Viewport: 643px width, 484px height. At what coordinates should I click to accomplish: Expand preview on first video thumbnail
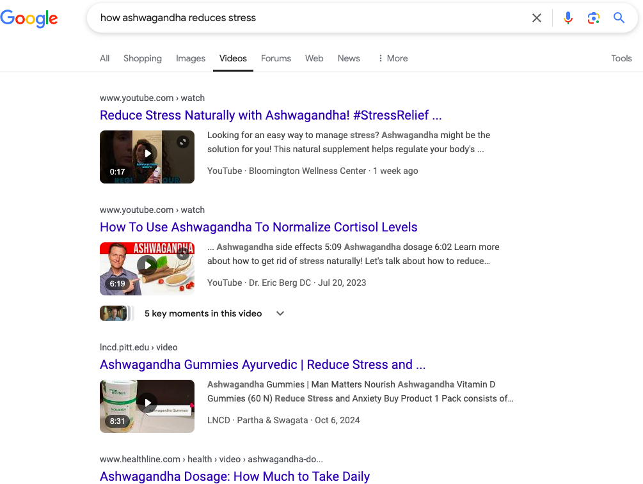coord(184,142)
